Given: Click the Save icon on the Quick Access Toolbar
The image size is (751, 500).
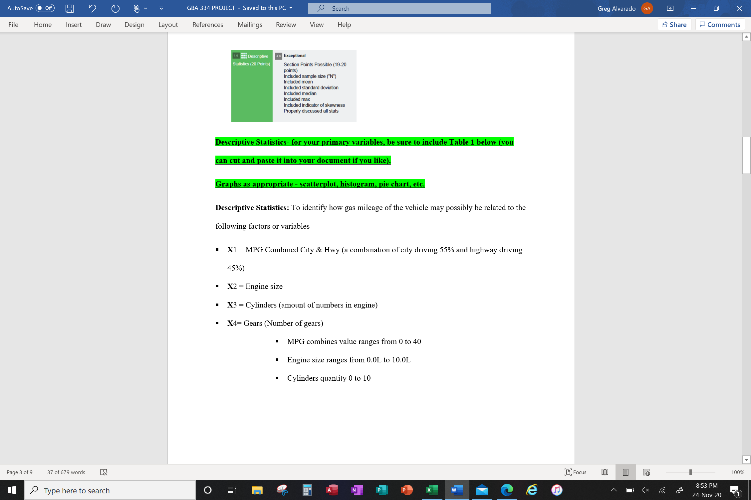Looking at the screenshot, I should pyautogui.click(x=69, y=8).
